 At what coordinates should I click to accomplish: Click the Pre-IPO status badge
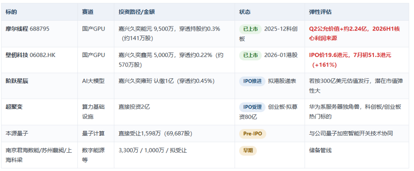253,134
